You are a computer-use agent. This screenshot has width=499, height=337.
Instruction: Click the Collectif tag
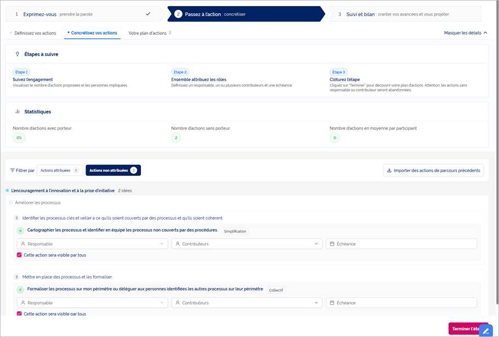pos(276,290)
